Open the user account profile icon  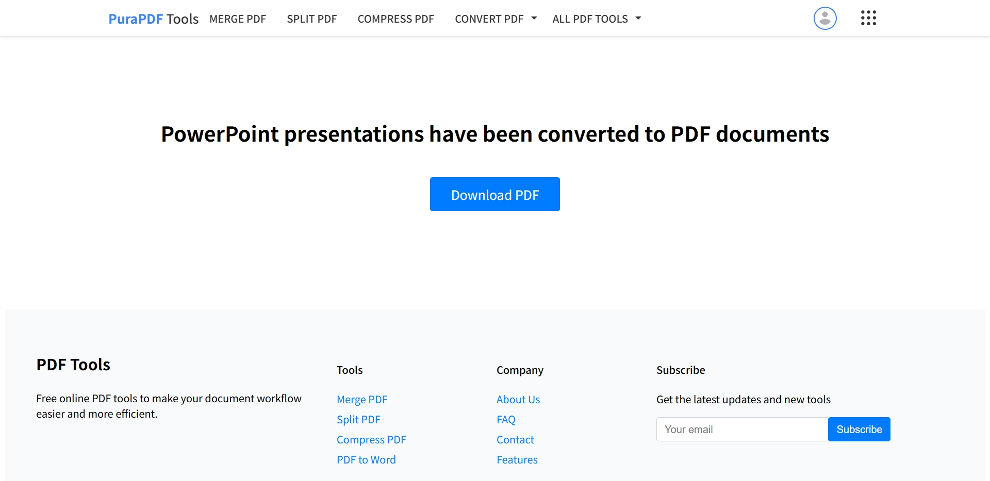click(824, 18)
